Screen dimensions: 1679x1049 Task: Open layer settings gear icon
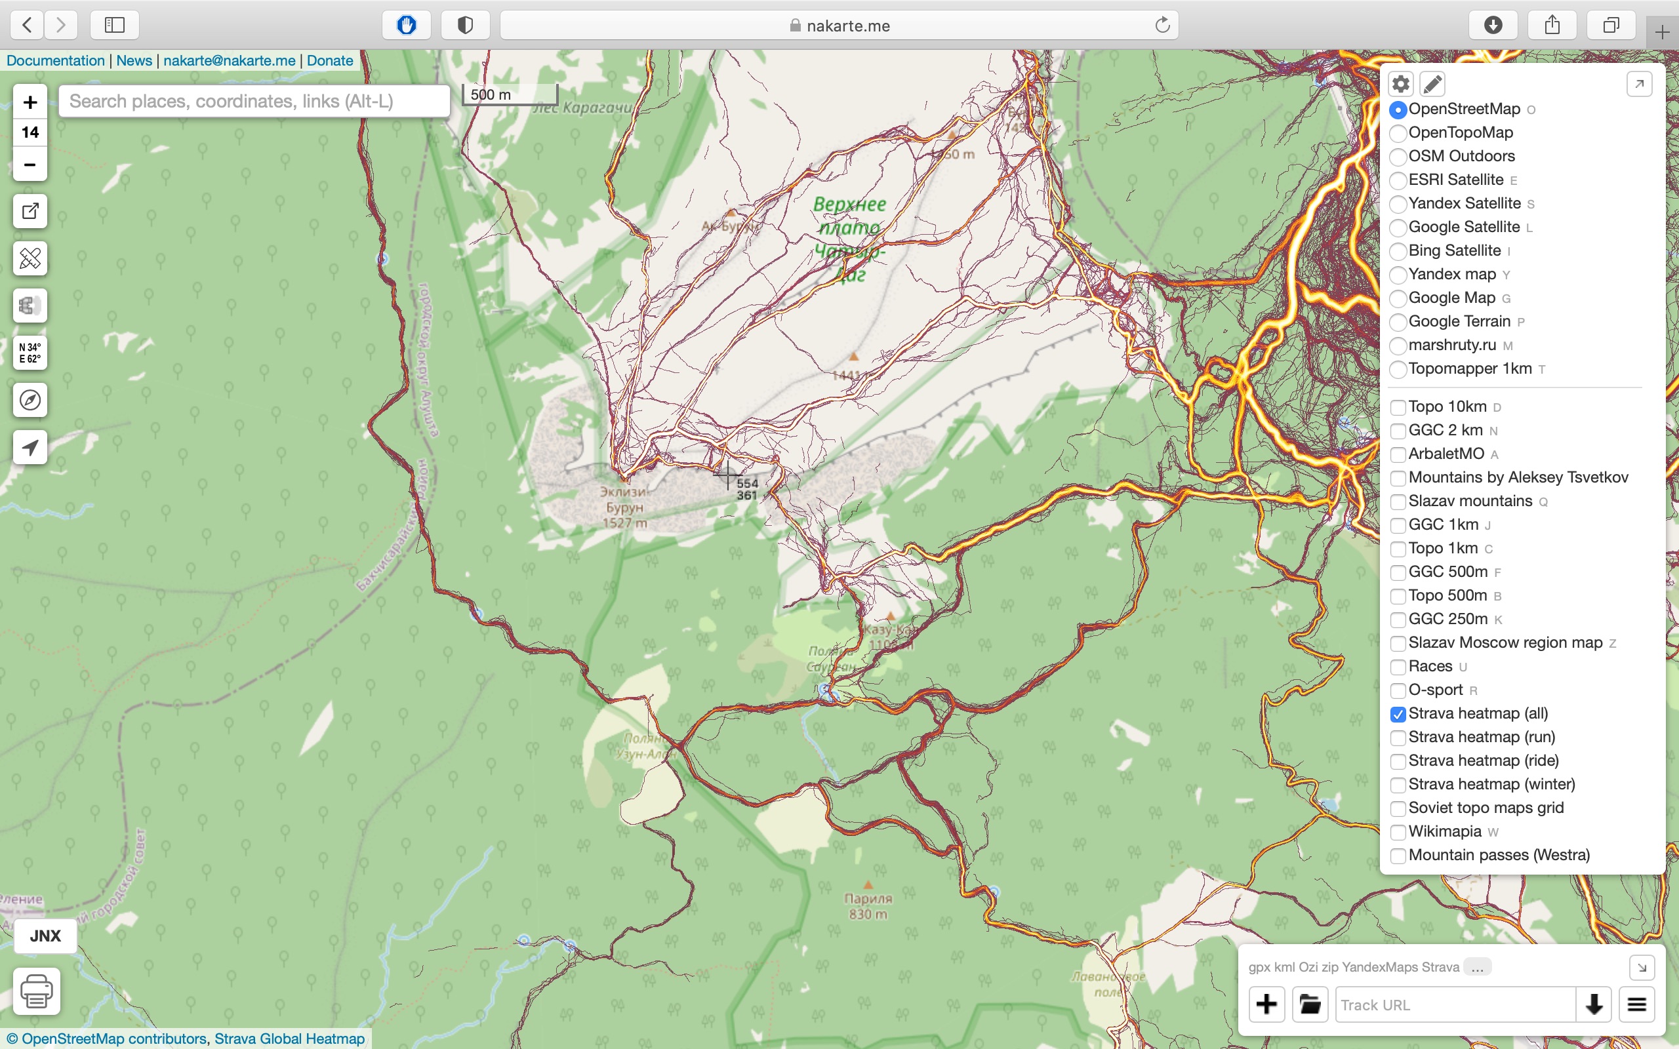point(1400,85)
